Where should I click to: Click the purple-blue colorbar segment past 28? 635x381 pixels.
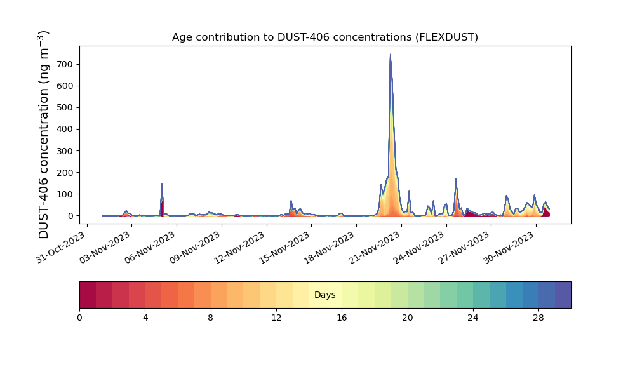(x=563, y=295)
